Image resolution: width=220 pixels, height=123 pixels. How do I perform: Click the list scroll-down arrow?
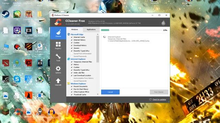click(98, 94)
